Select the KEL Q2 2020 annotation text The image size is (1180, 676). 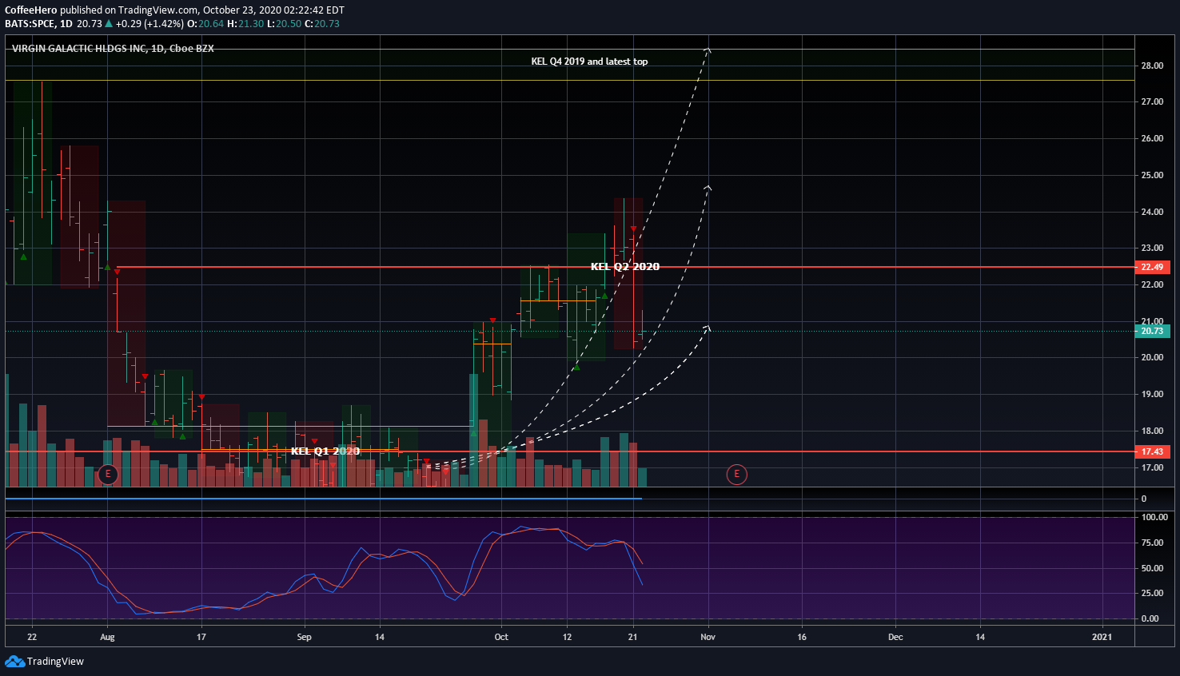[625, 267]
